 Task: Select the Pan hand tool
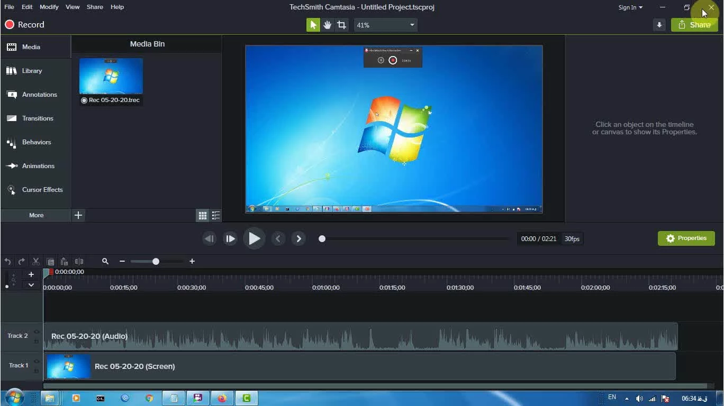[328, 25]
